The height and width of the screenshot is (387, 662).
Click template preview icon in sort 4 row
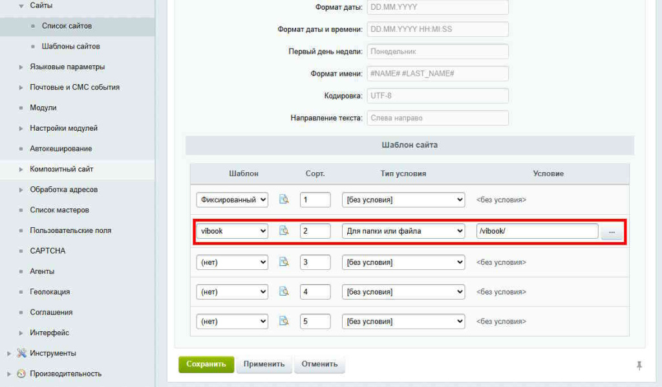(283, 292)
